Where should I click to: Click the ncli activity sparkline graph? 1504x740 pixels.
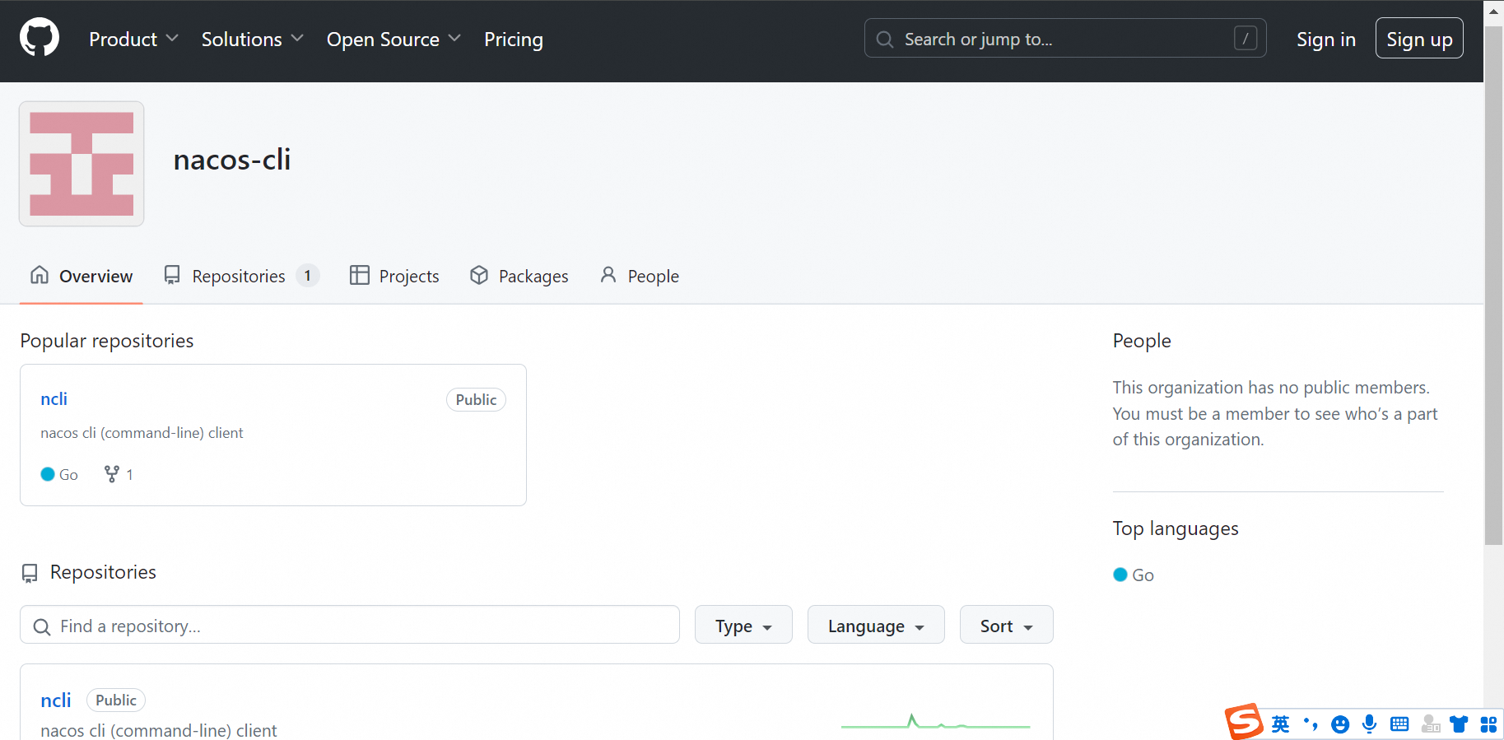[x=935, y=722]
